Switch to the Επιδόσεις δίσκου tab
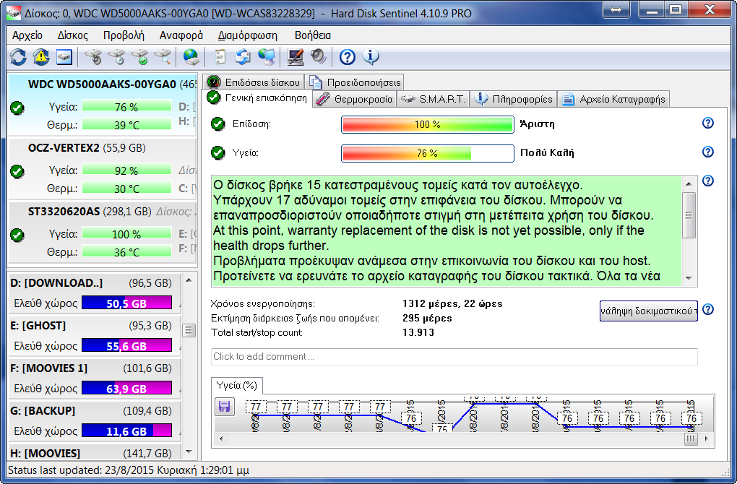Viewport: 737px width, 484px height. click(x=254, y=82)
